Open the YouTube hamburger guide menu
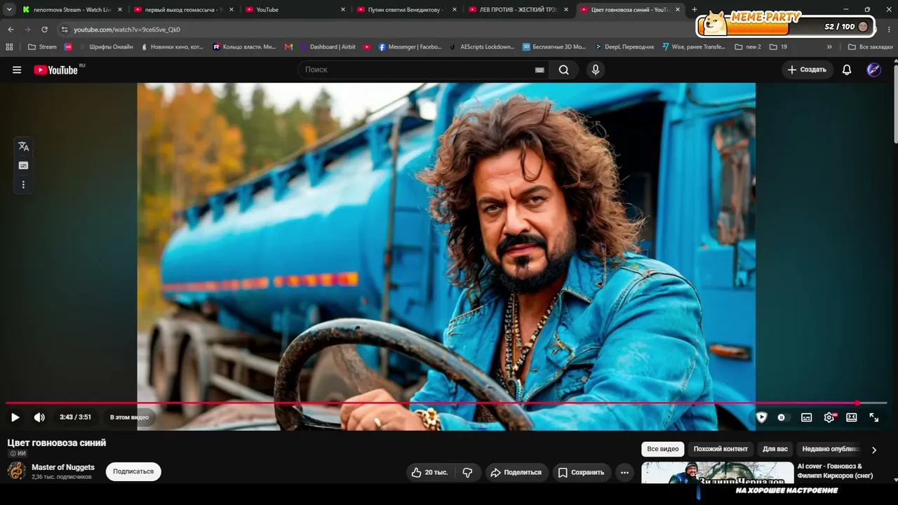This screenshot has width=898, height=505. tap(17, 69)
